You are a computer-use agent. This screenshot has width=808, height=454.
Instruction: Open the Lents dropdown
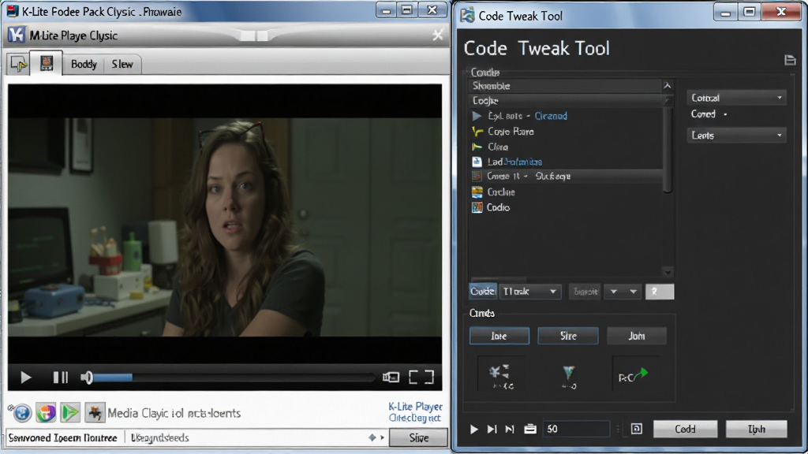[x=736, y=136]
